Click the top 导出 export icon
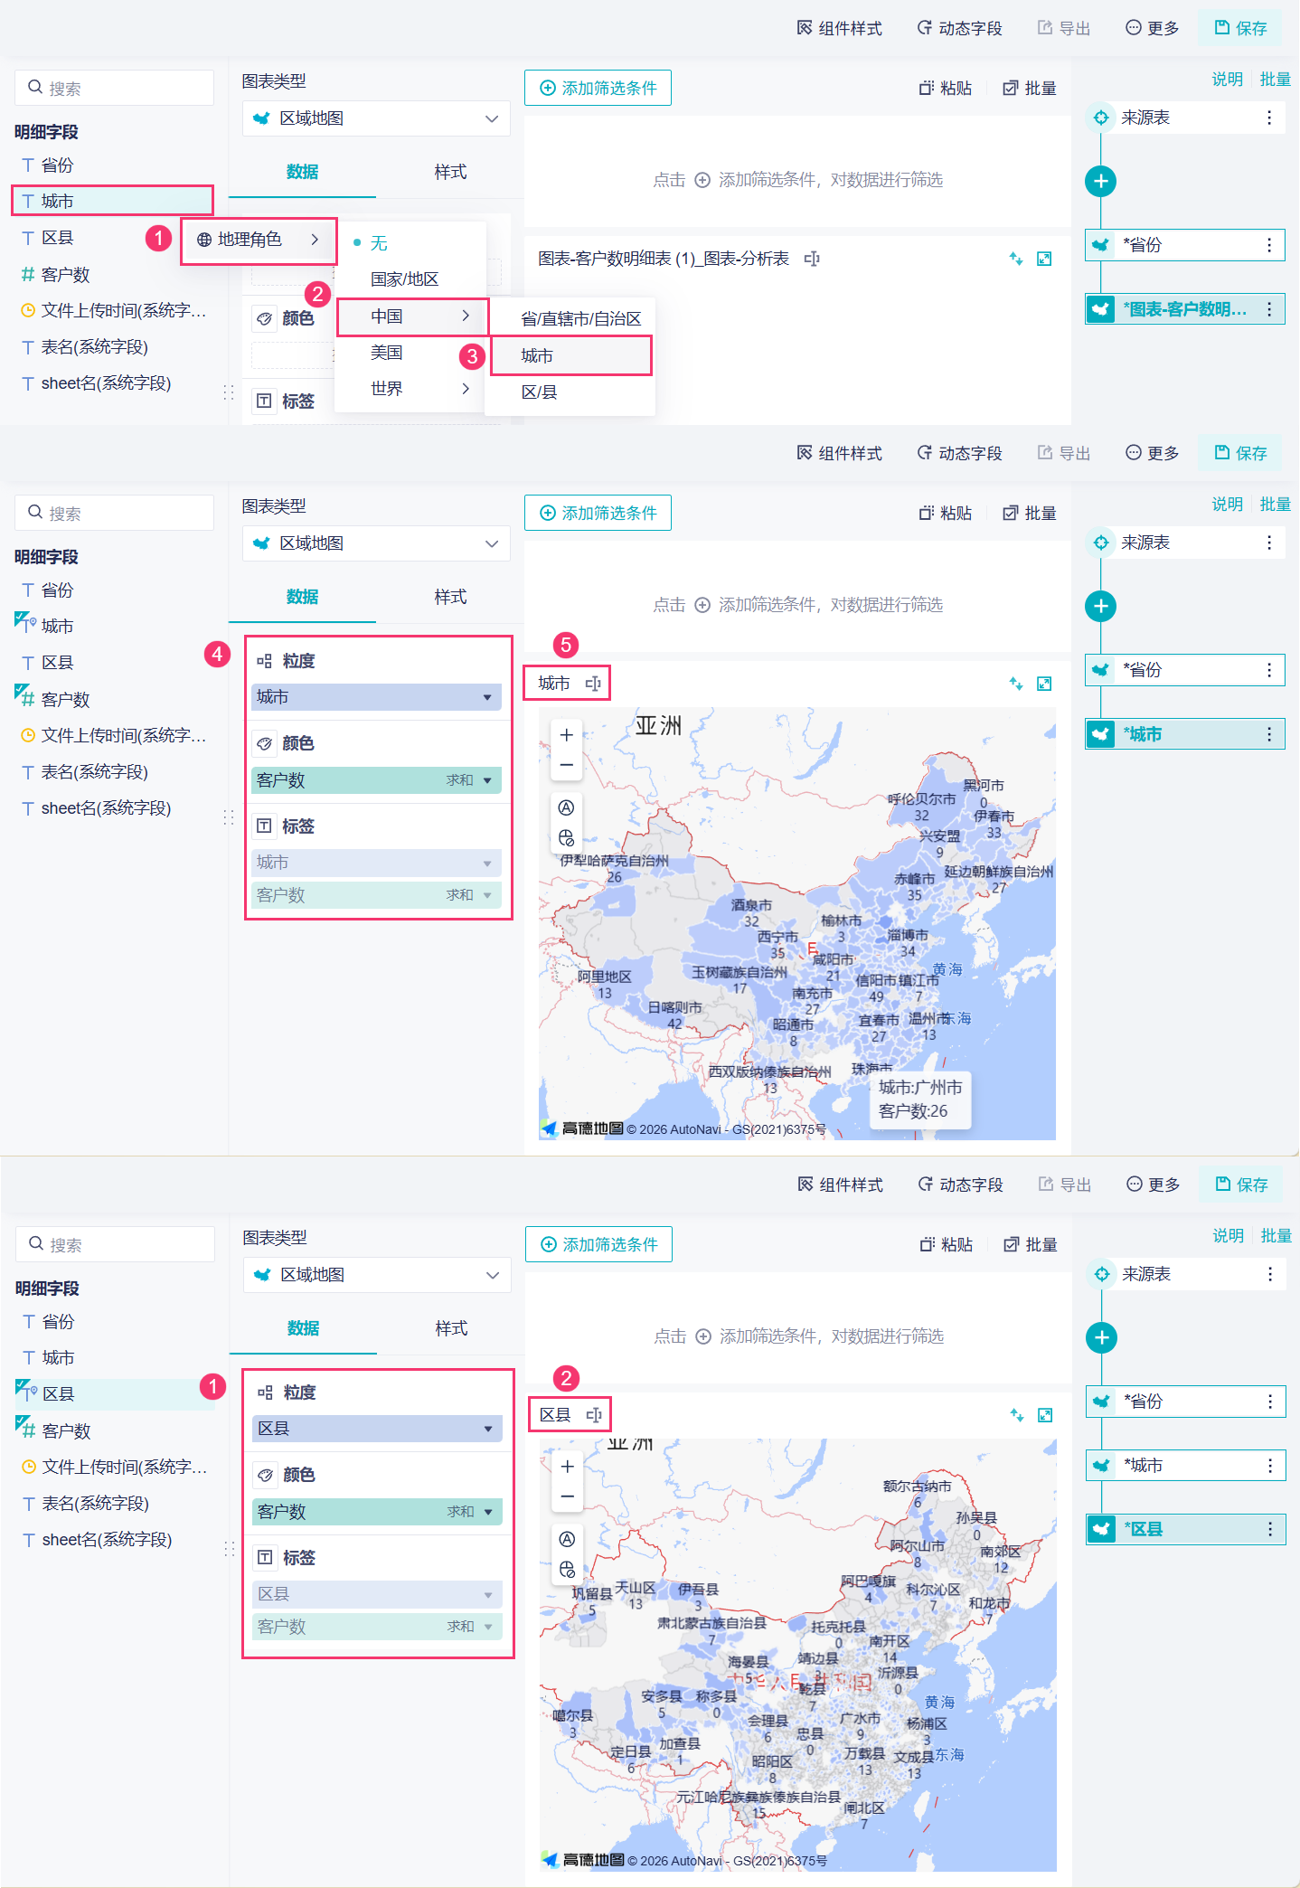The width and height of the screenshot is (1300, 1888). click(1045, 28)
